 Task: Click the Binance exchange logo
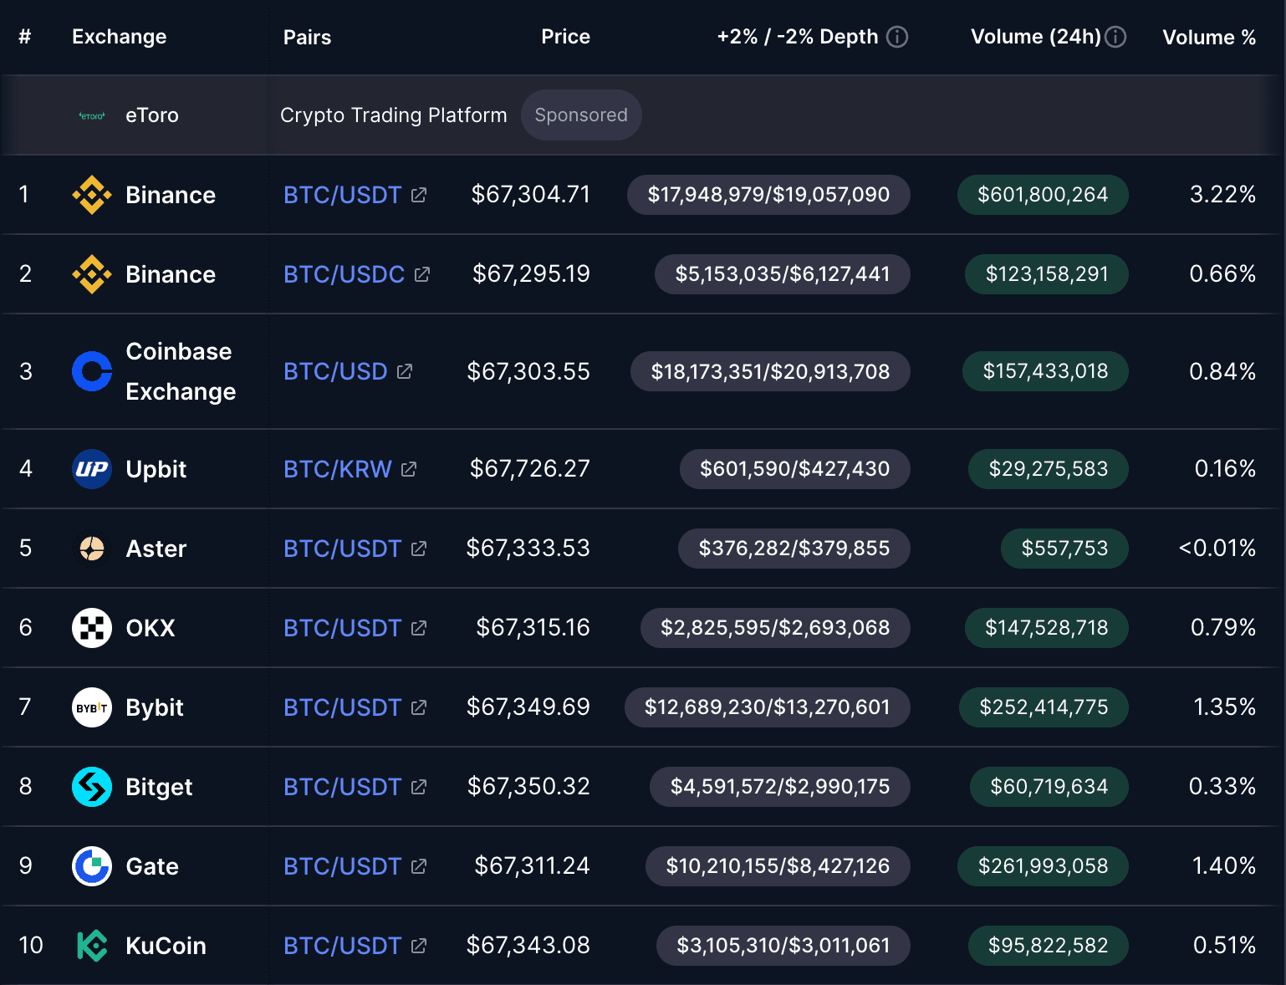click(x=91, y=194)
